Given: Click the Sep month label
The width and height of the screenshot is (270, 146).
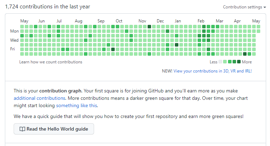Looking at the screenshot, I should point(101,21).
